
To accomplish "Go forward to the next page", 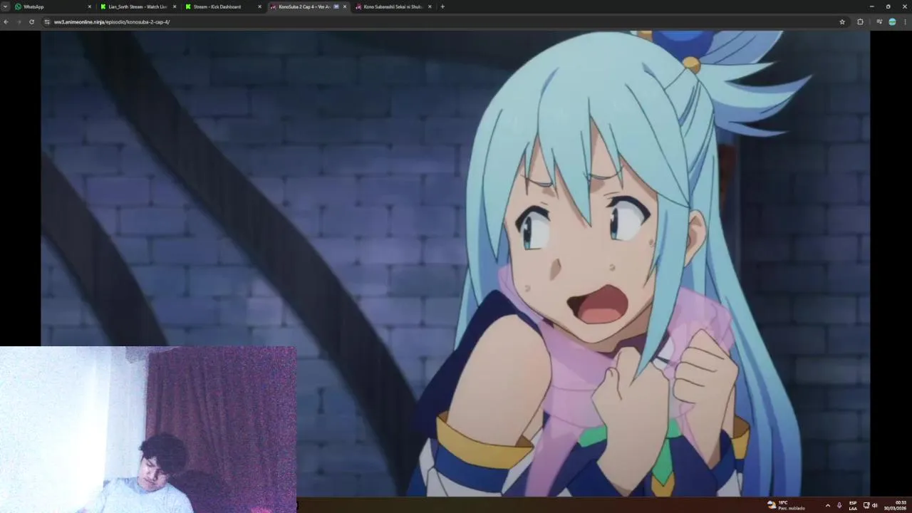I will (x=19, y=22).
